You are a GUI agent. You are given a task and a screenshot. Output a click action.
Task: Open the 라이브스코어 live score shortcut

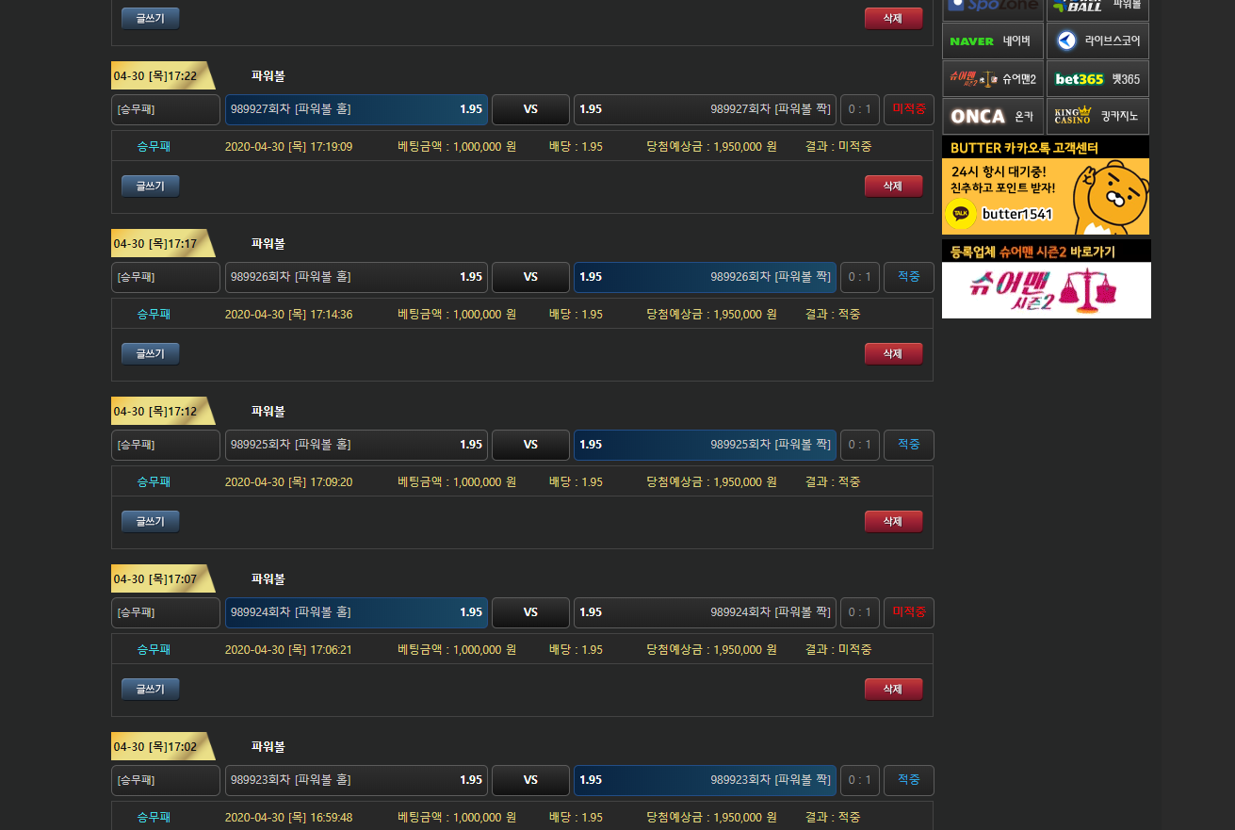coord(1097,41)
